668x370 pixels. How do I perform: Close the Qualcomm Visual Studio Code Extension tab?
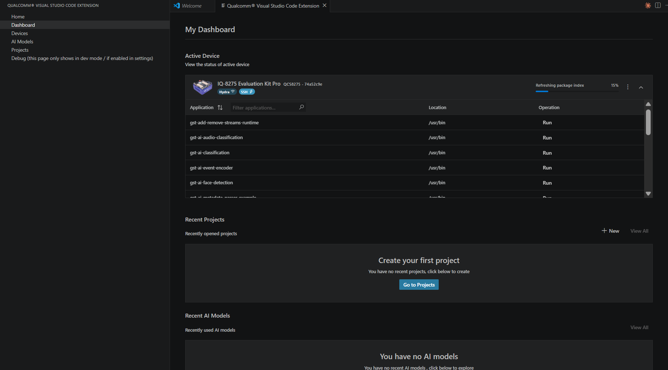click(324, 5)
